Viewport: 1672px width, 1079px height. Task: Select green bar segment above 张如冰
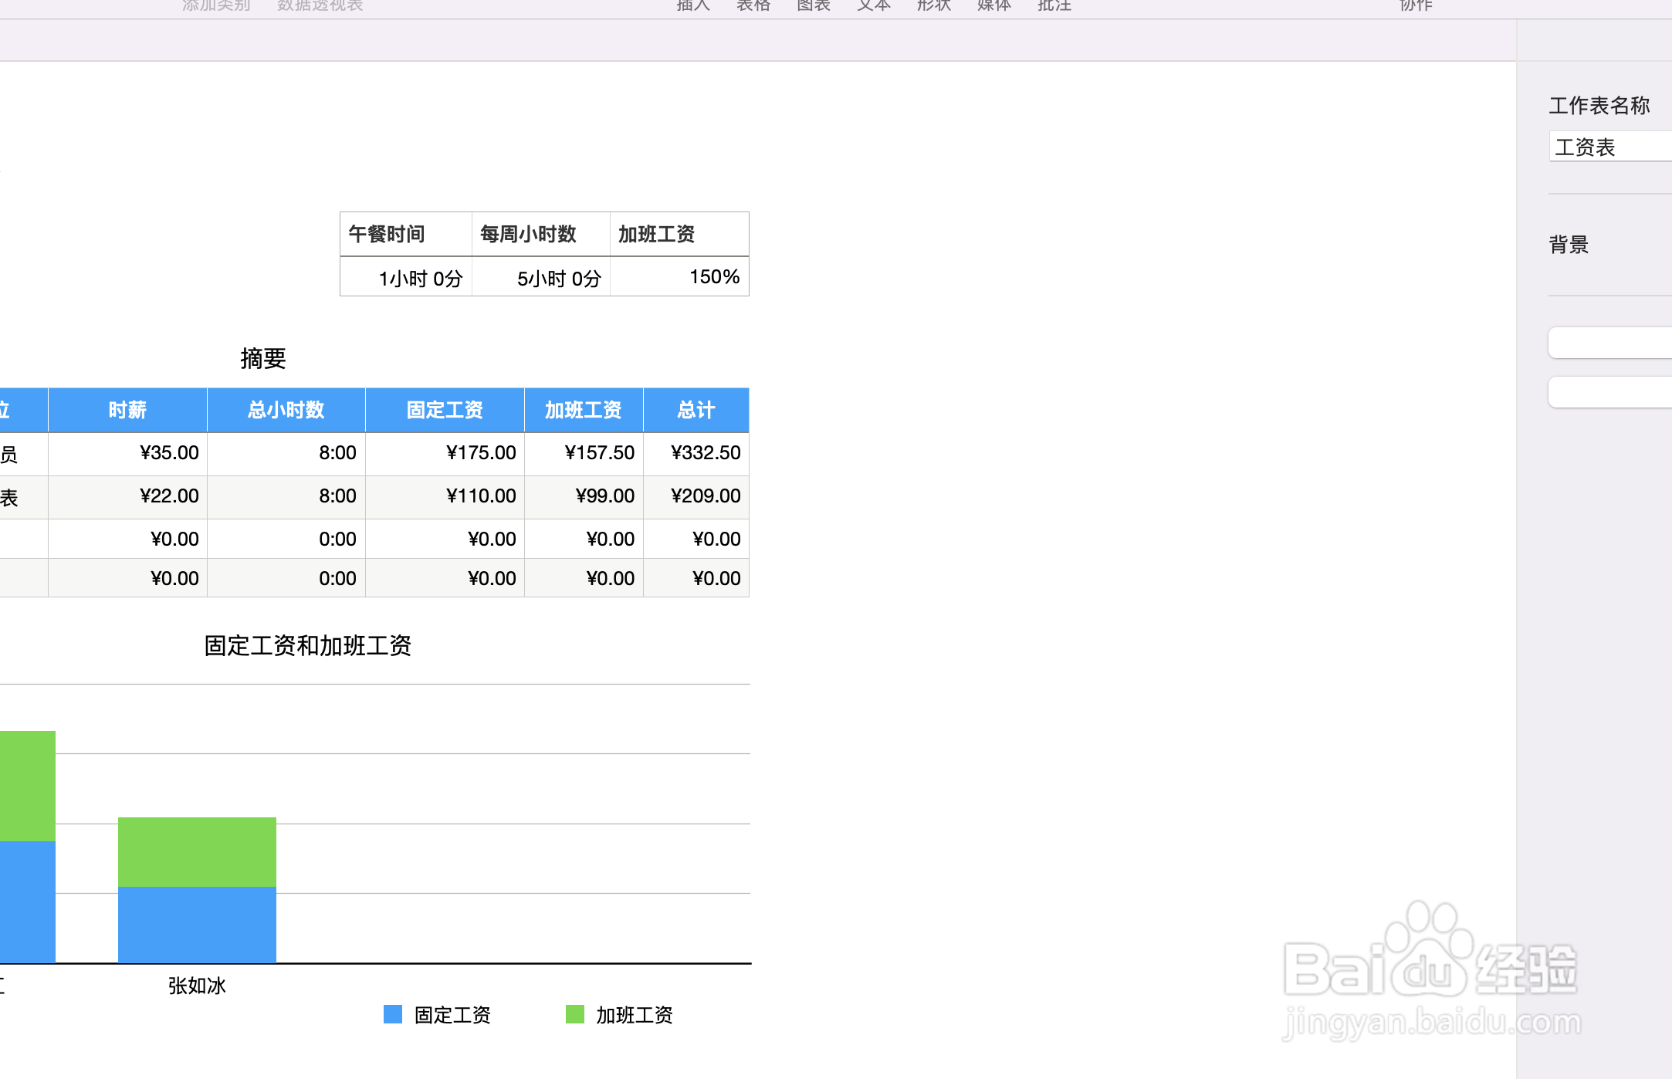[197, 852]
